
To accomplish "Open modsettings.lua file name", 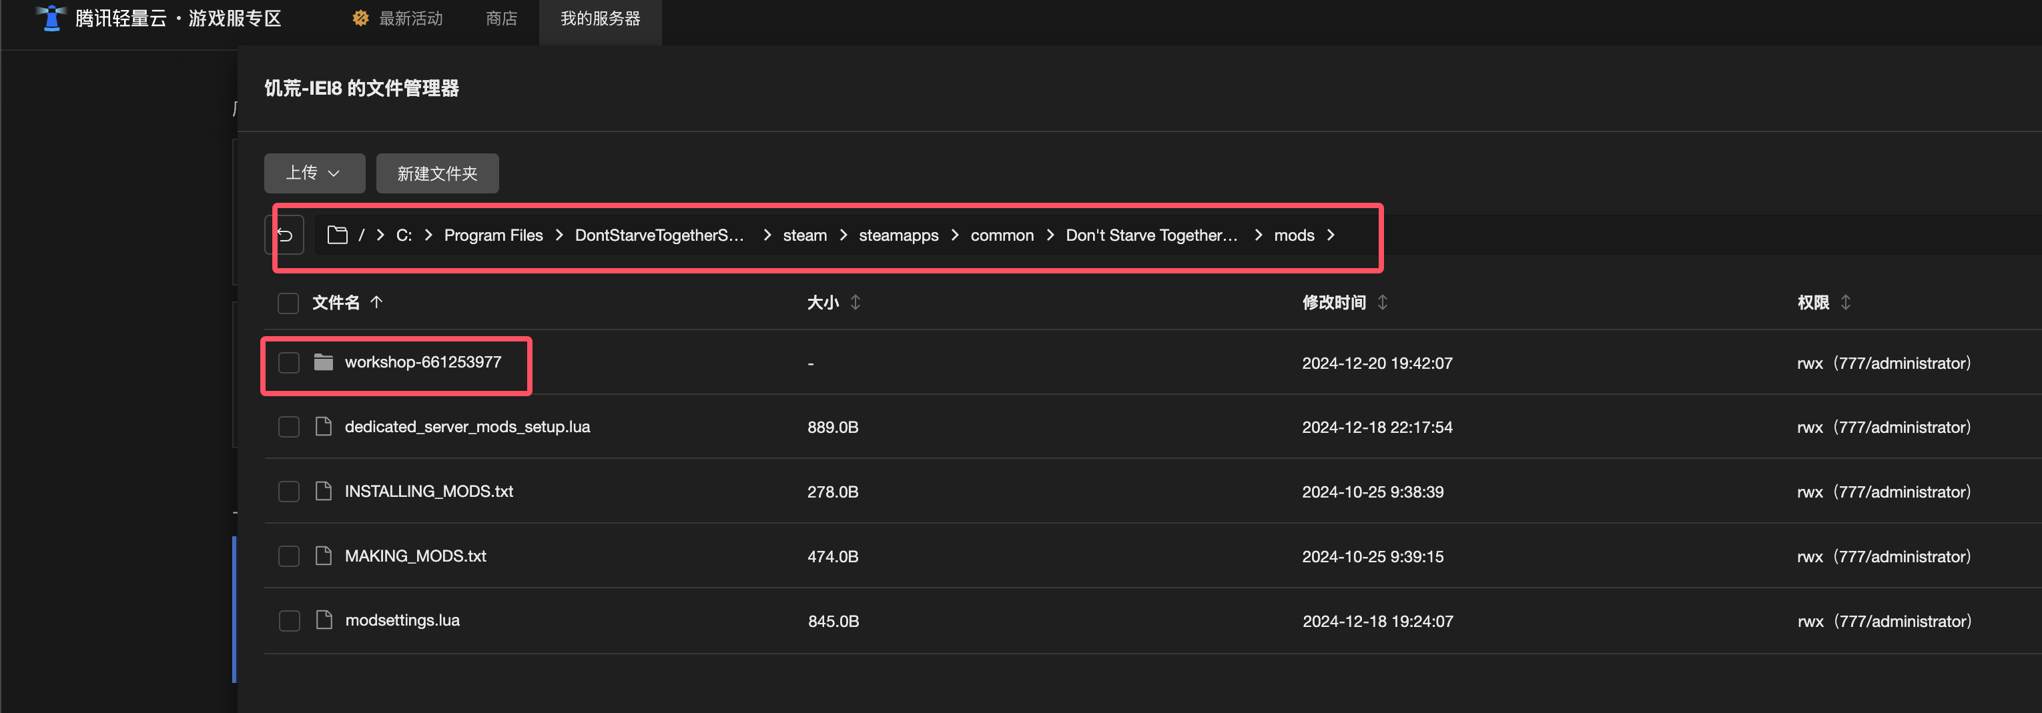I will [402, 620].
